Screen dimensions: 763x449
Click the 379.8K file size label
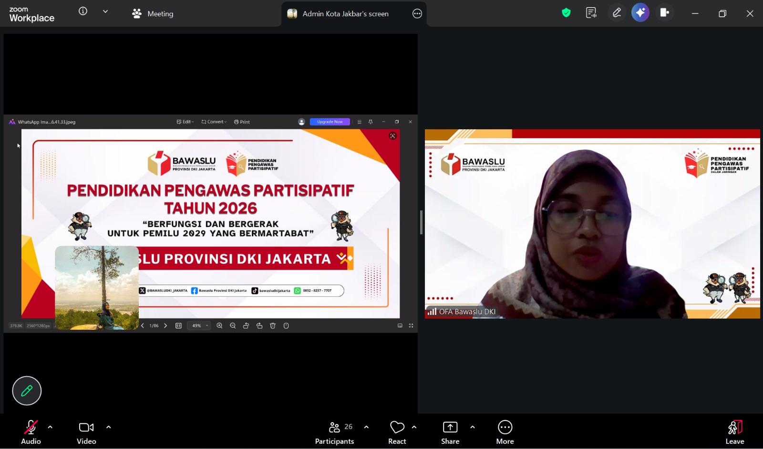(16, 326)
